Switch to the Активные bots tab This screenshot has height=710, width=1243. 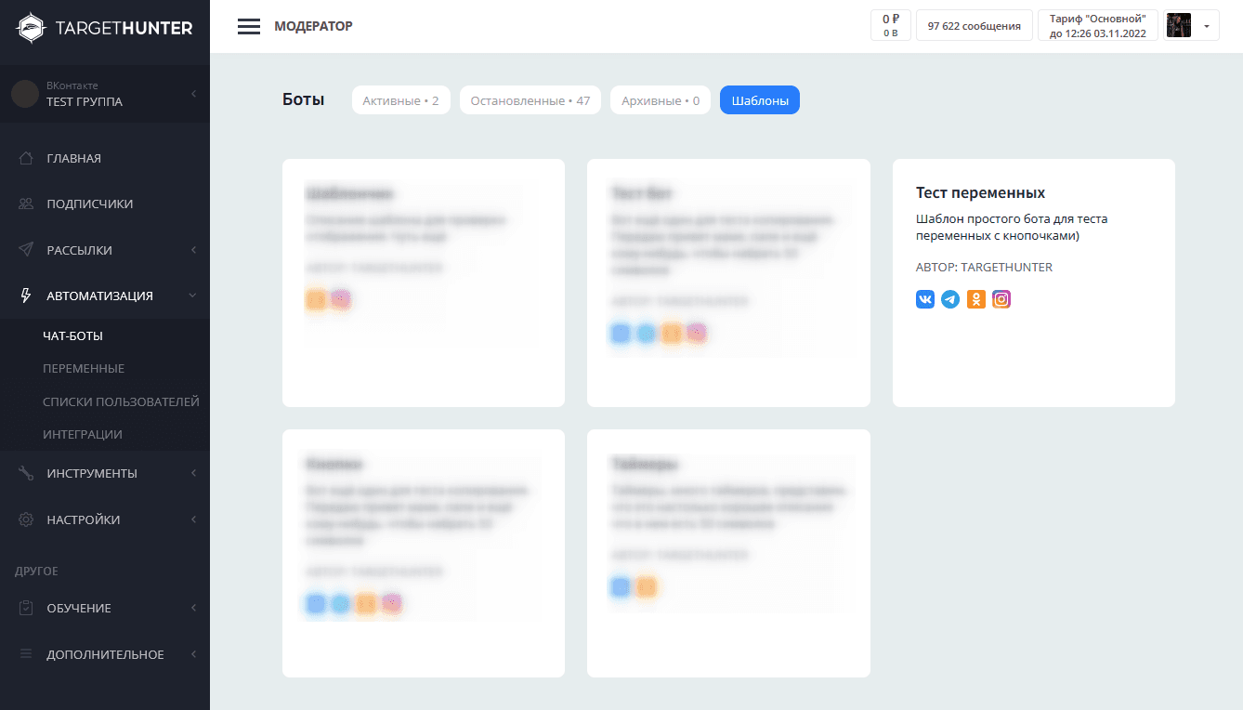click(400, 100)
